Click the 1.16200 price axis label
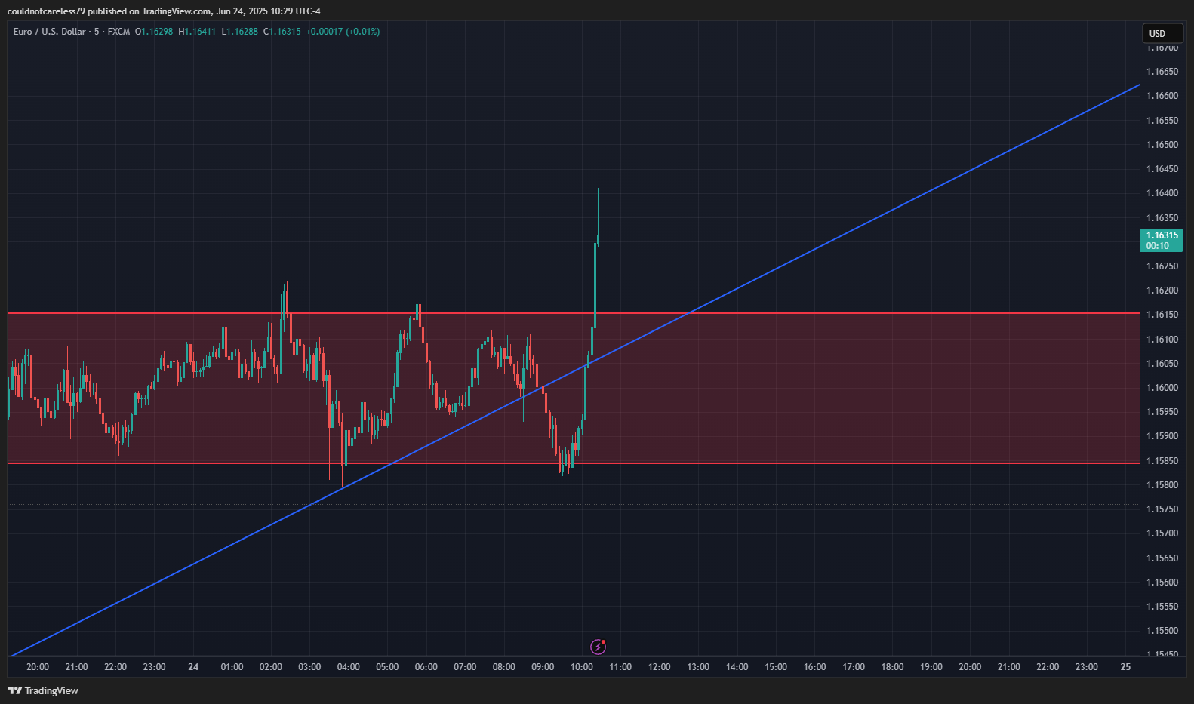 (1162, 291)
